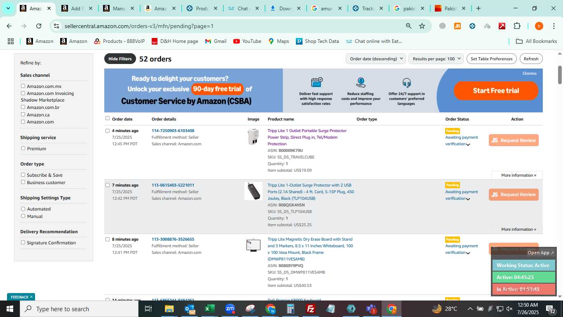Click the Tripp Lite whiteboard product thumbnail
This screenshot has width=563, height=317.
point(253,245)
